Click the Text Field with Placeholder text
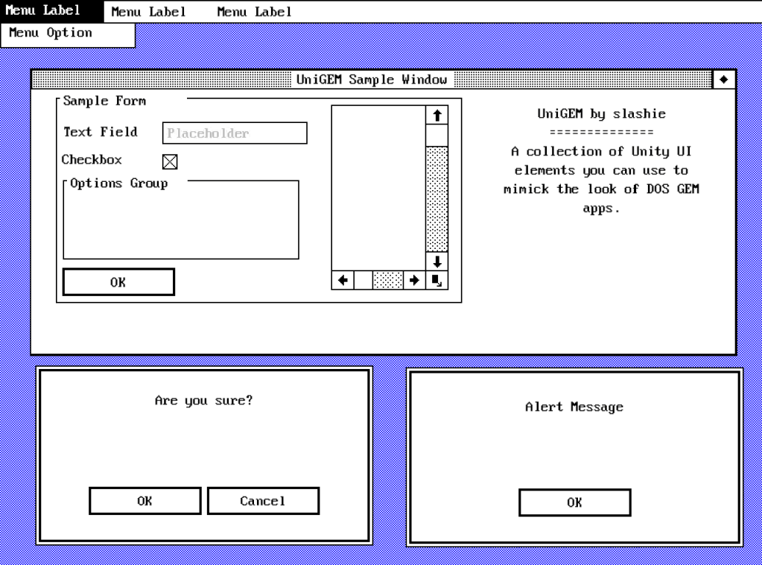The height and width of the screenshot is (565, 762). pyautogui.click(x=235, y=133)
